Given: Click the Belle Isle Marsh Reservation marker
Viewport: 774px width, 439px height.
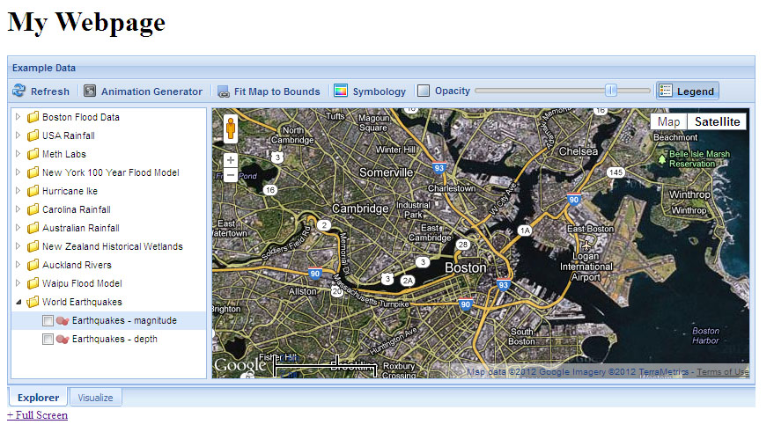Looking at the screenshot, I should pyautogui.click(x=662, y=159).
